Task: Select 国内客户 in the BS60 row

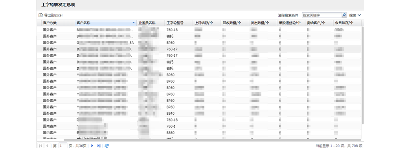Action: pyautogui.click(x=50, y=133)
